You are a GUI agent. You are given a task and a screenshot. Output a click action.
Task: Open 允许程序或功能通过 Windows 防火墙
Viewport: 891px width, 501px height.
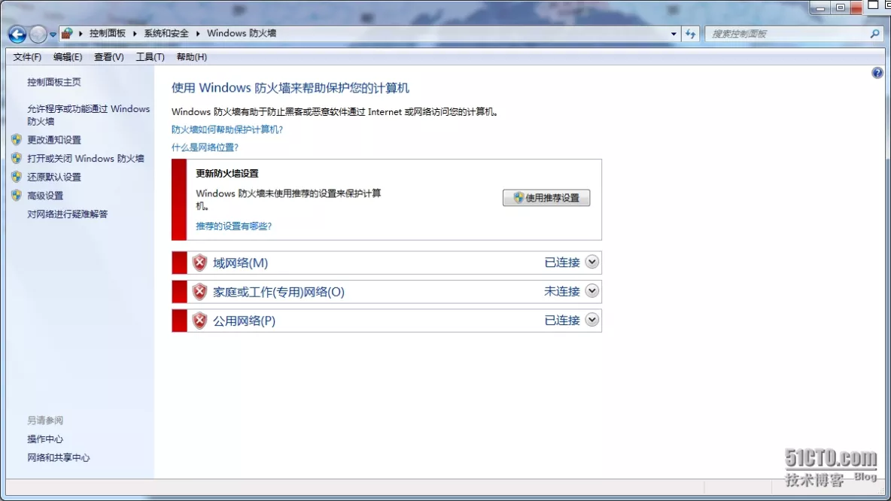tap(88, 115)
